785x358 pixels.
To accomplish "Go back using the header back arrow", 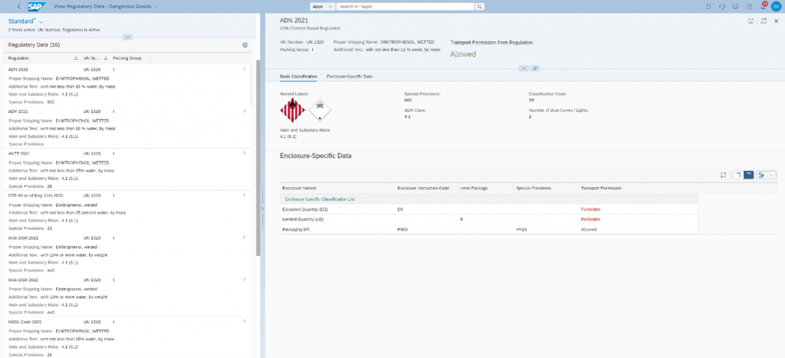I will click(18, 6).
